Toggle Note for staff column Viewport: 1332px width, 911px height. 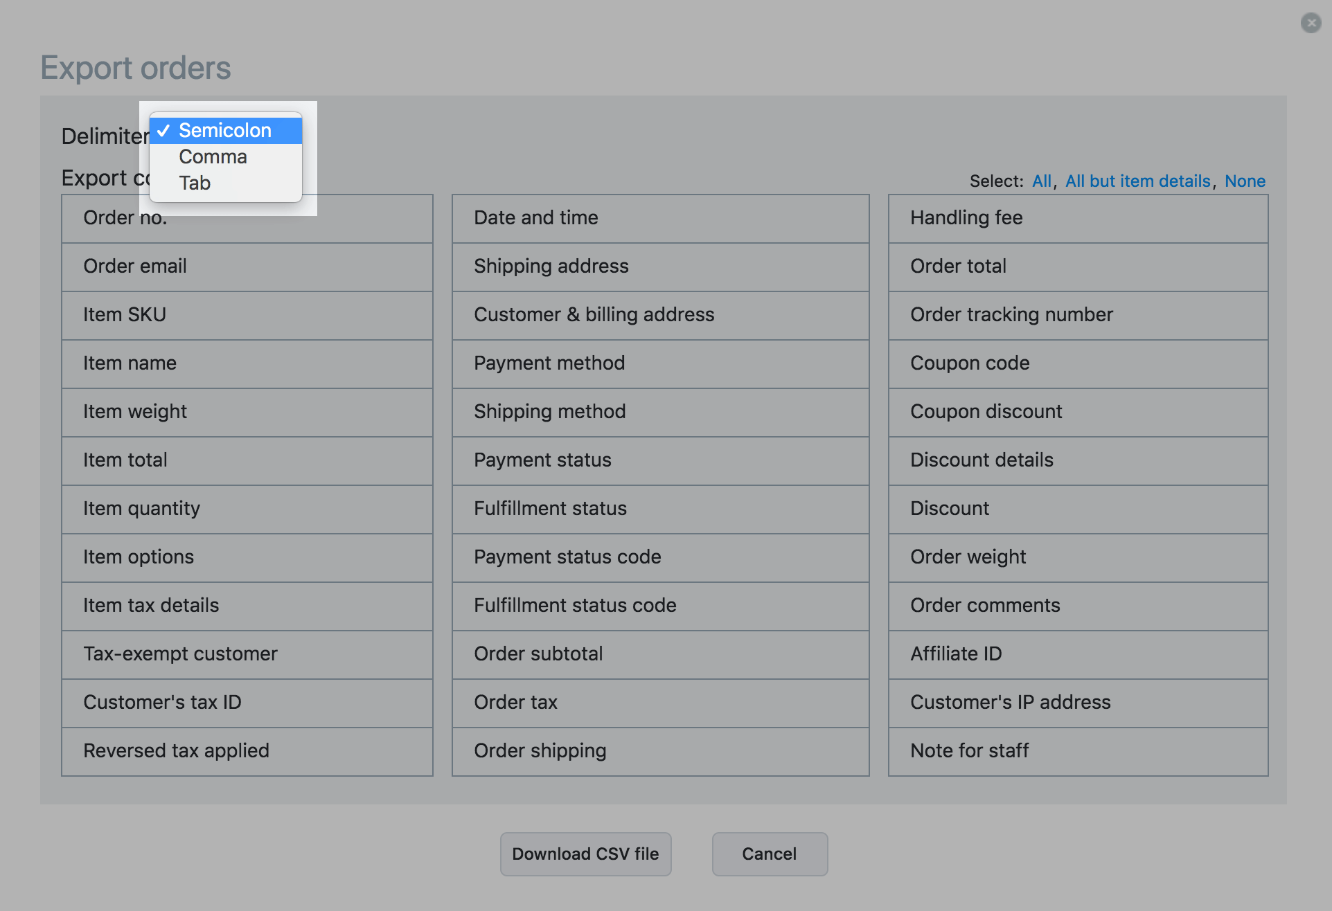pos(1077,751)
